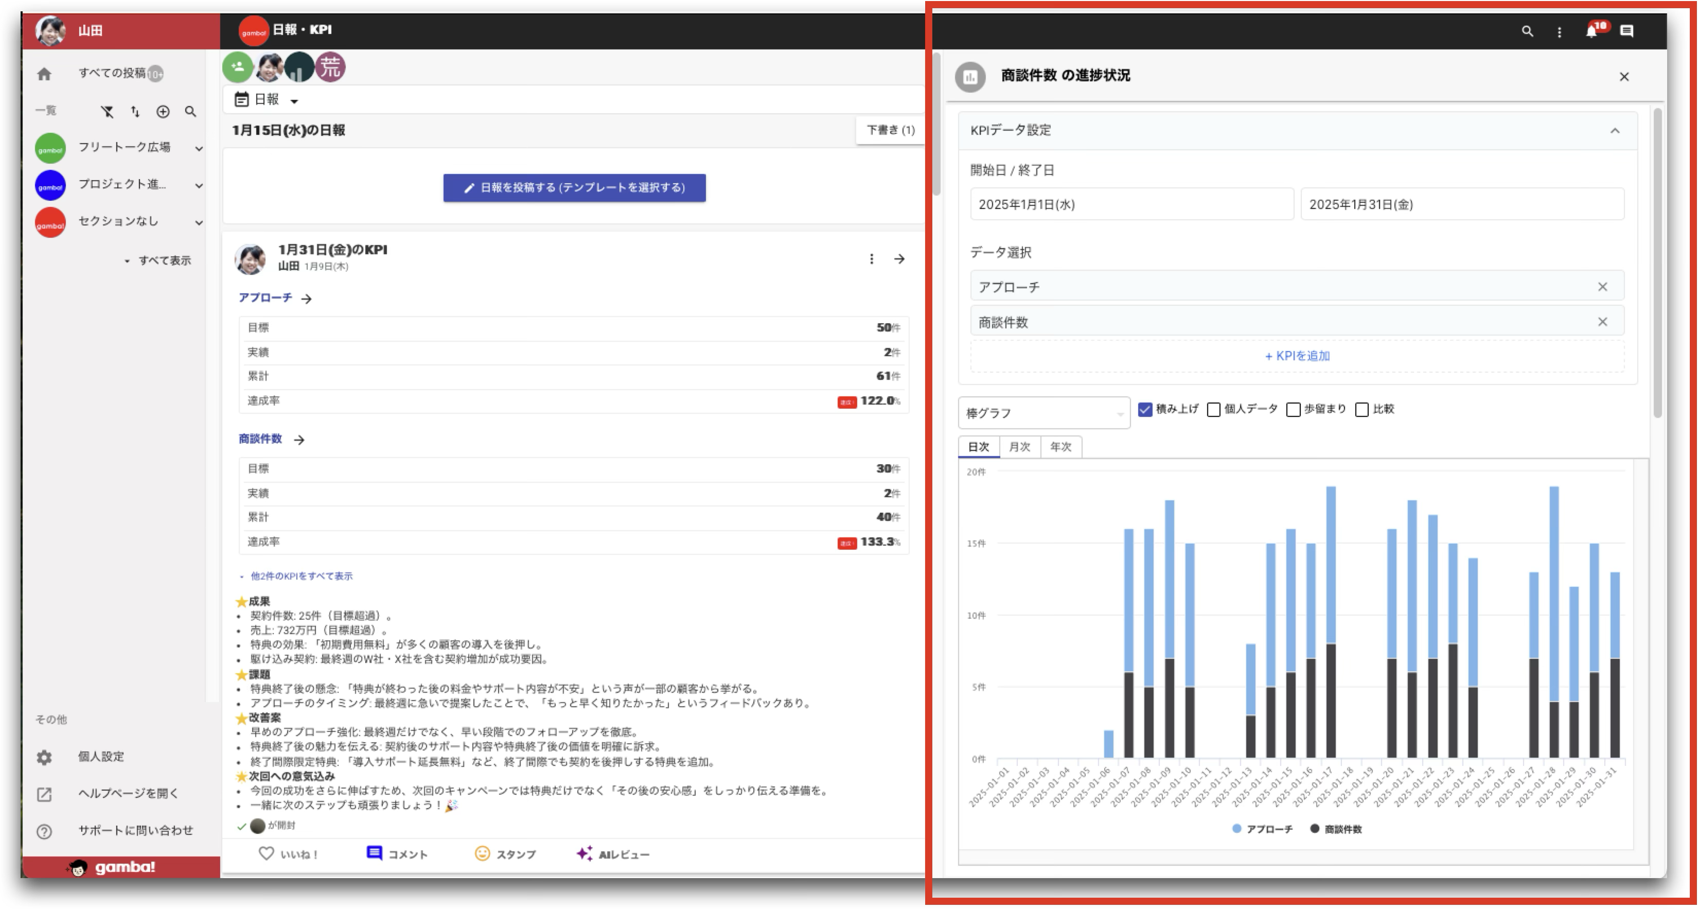This screenshot has height=909, width=1698.
Task: Click the スタンプ smiley button
Action: 505,853
